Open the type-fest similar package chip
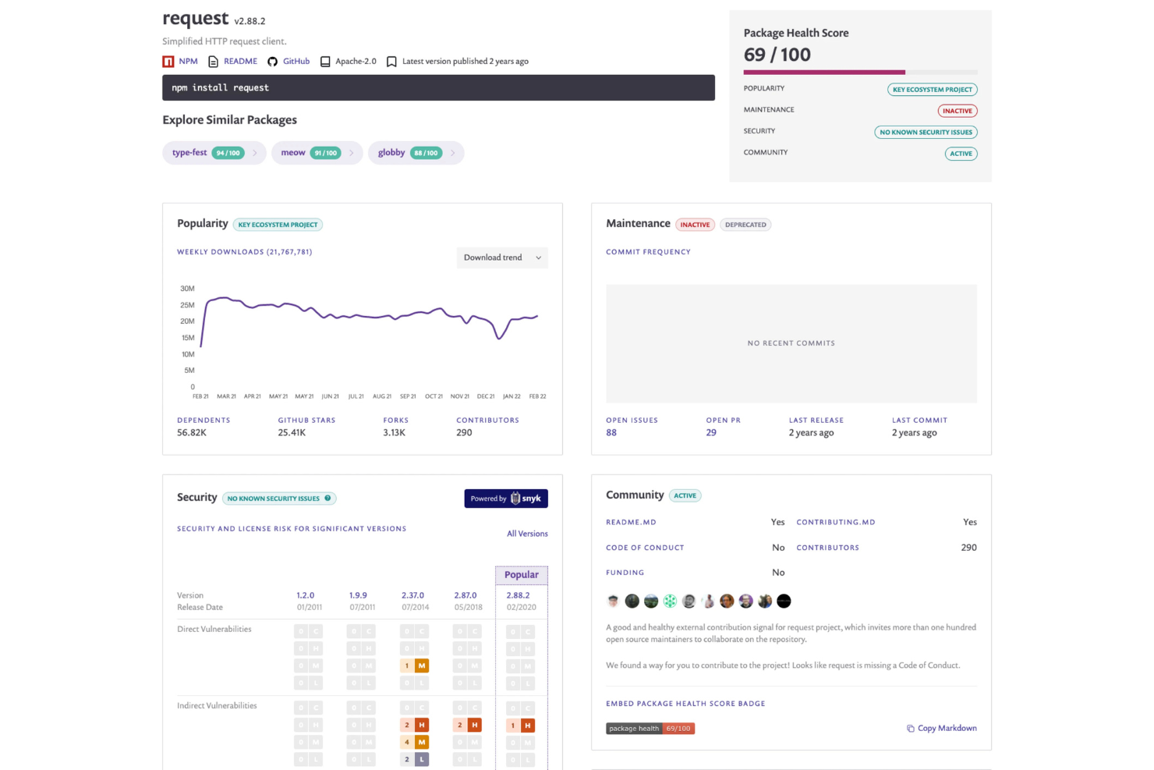The image size is (1154, 770). click(214, 153)
